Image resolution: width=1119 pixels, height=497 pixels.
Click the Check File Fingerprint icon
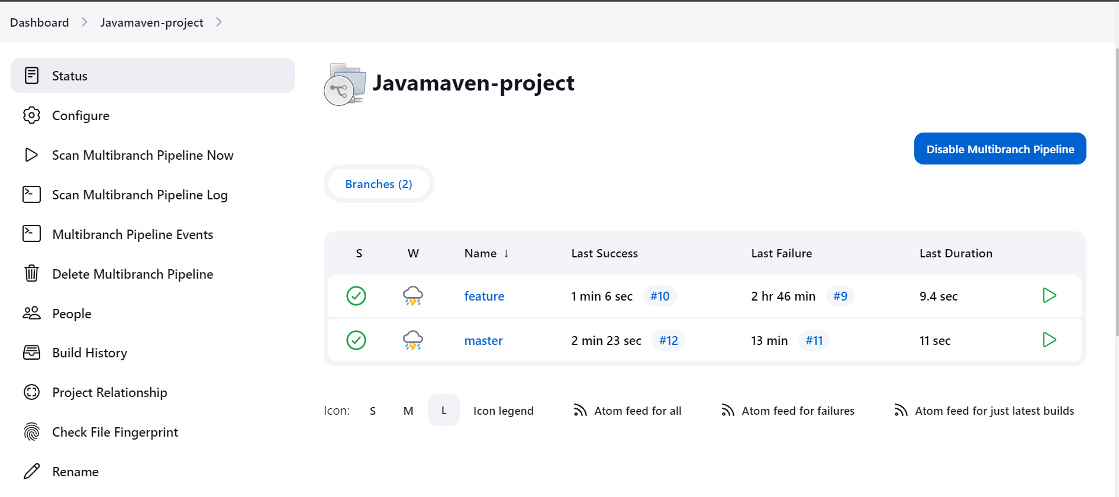tap(31, 432)
